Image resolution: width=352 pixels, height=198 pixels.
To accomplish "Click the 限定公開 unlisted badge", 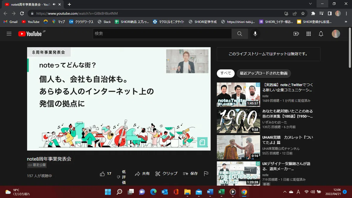I will tap(37, 165).
